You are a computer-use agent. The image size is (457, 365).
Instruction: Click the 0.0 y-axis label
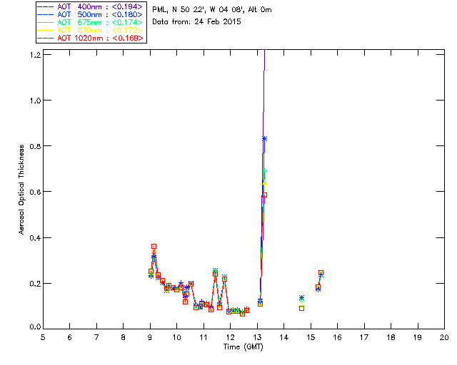tap(35, 327)
